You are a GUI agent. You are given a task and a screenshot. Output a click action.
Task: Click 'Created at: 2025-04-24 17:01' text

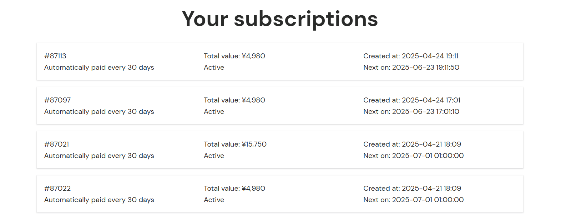(x=412, y=100)
